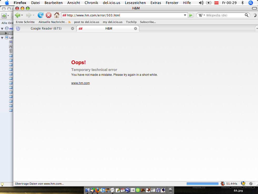Click the search magnifier in Wikipedia box
This screenshot has height=194, width=258.
(247, 15)
